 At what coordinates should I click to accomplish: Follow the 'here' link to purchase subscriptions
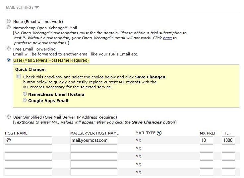(167, 38)
